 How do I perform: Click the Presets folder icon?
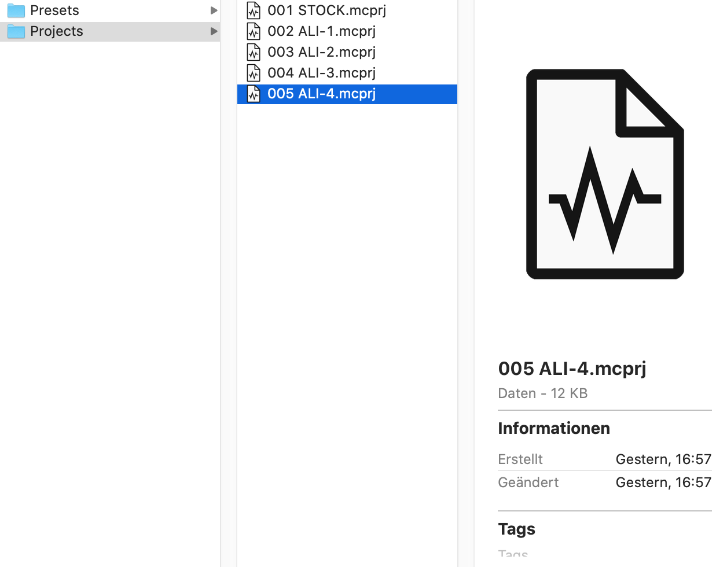pyautogui.click(x=16, y=10)
